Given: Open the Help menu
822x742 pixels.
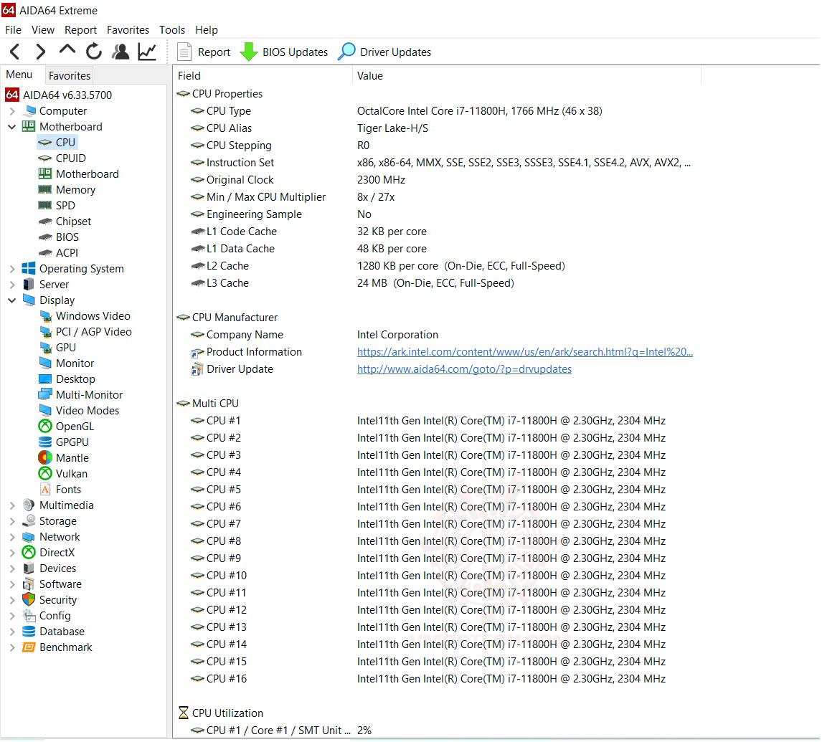Looking at the screenshot, I should [207, 30].
